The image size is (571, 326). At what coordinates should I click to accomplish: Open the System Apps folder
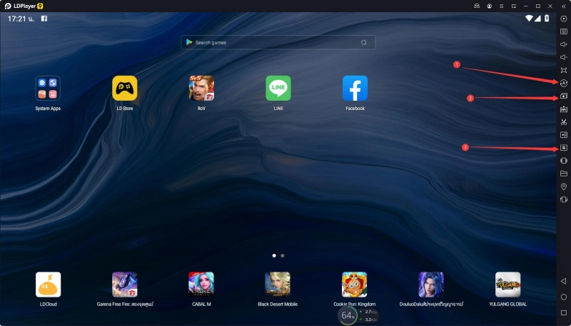click(x=48, y=89)
